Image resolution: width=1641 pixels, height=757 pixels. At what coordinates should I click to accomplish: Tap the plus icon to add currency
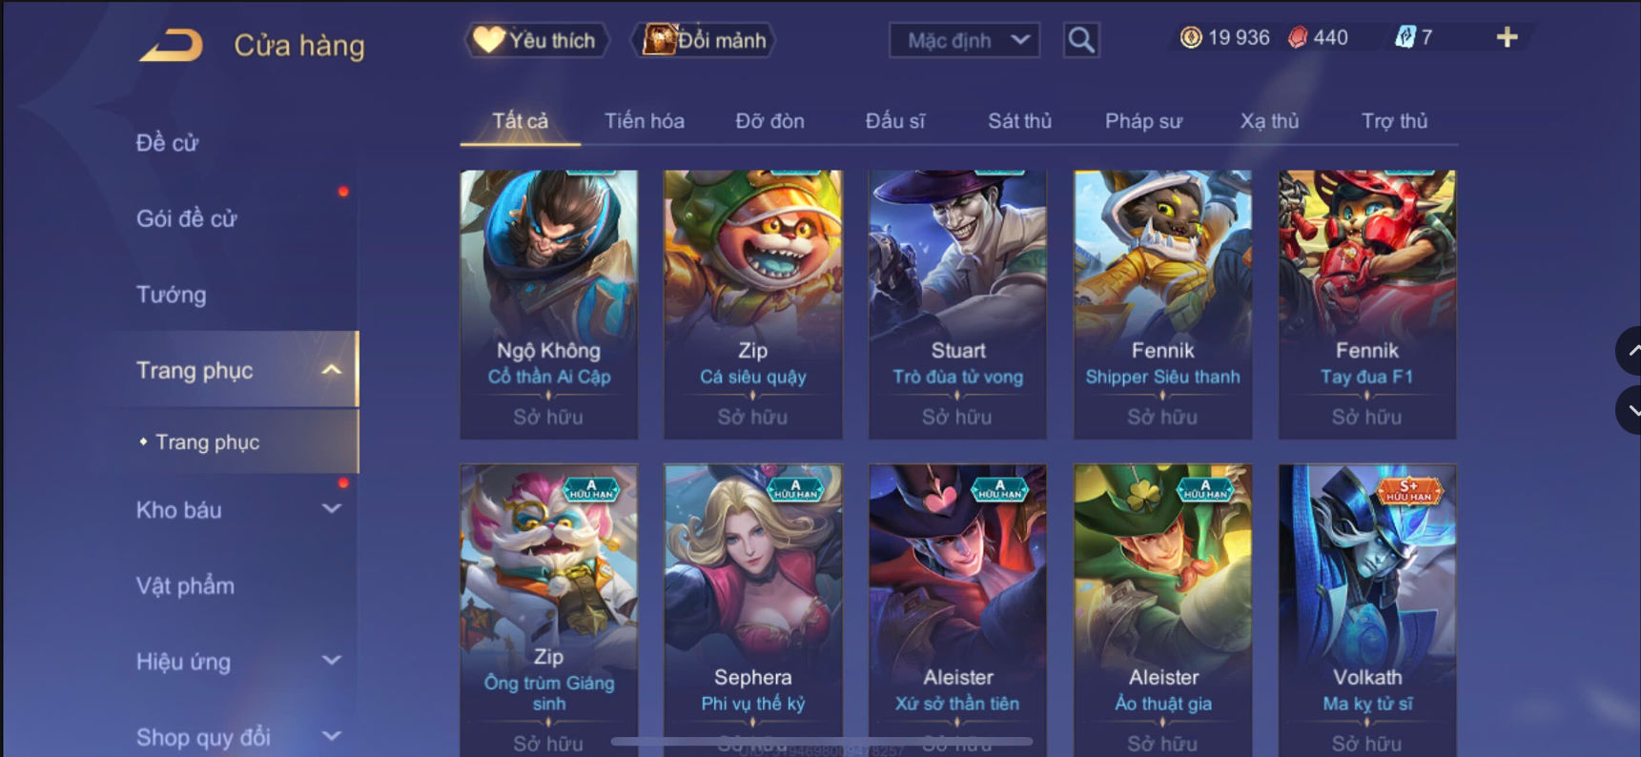coord(1507,37)
